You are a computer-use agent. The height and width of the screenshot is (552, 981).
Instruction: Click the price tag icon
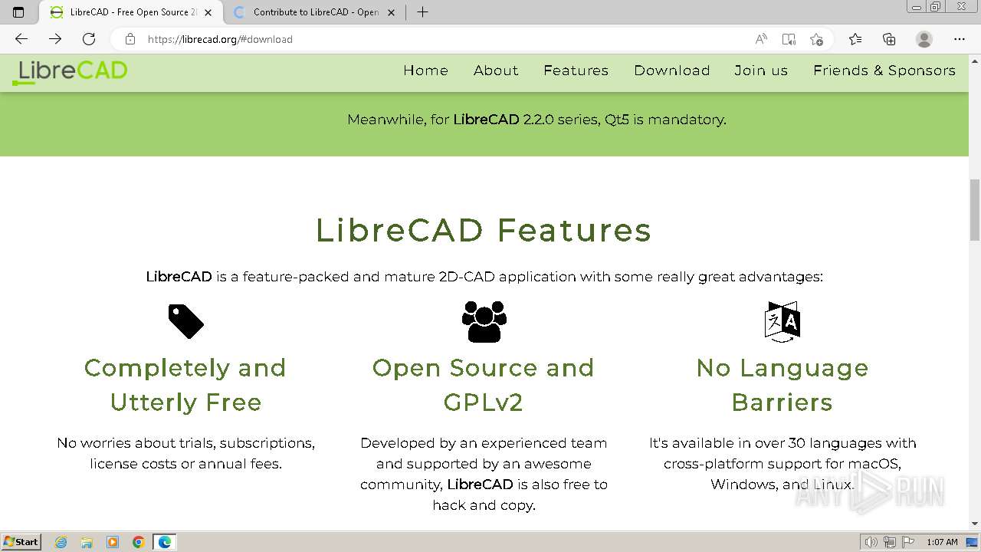coord(186,321)
